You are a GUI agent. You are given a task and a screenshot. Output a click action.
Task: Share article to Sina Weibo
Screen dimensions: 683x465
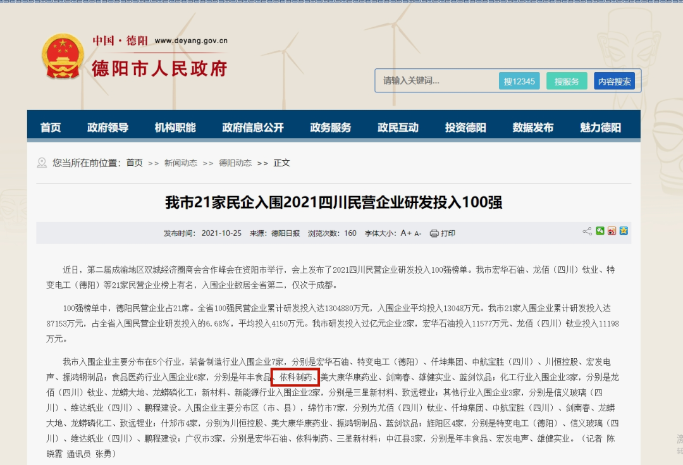612,231
